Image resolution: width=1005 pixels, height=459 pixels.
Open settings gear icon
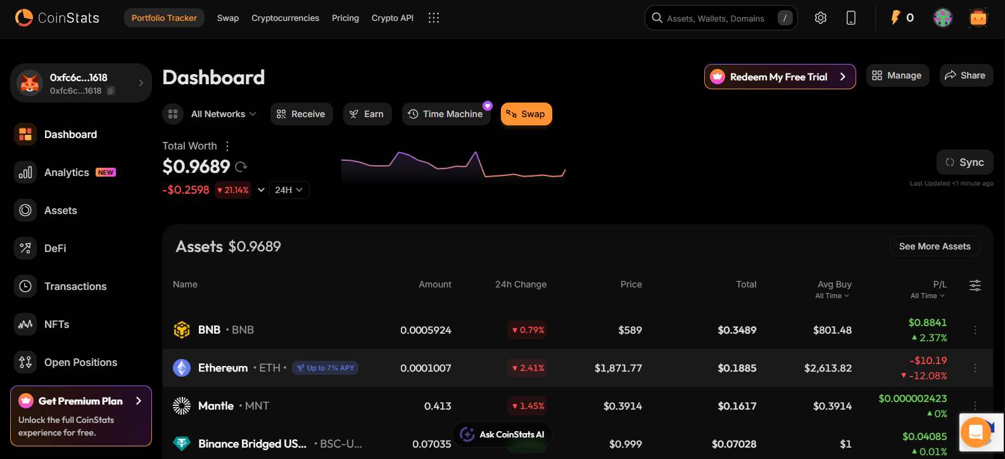pos(821,18)
